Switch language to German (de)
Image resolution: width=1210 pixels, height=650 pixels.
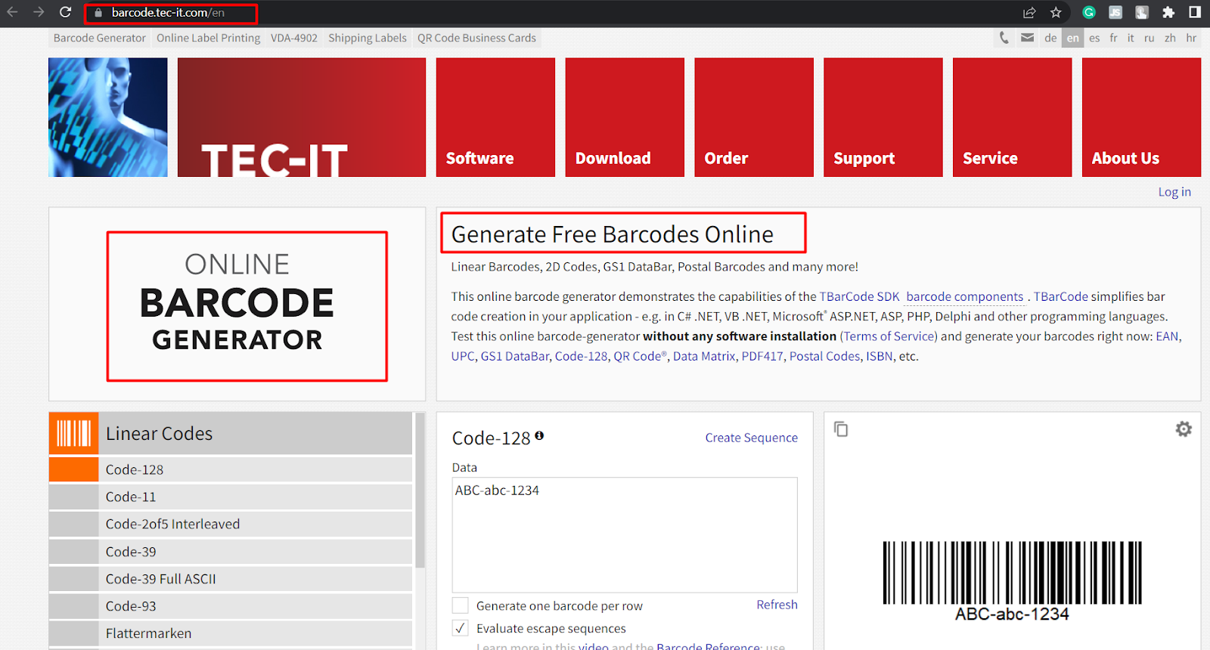(1050, 38)
